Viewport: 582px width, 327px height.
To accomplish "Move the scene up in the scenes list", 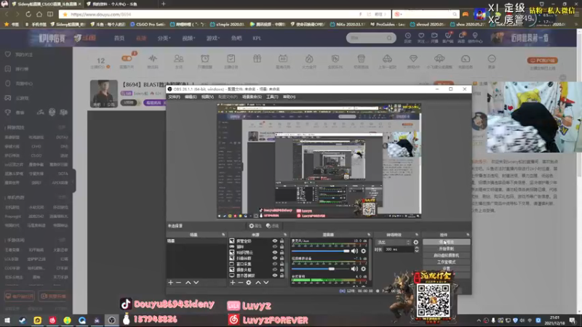I will 188,283.
